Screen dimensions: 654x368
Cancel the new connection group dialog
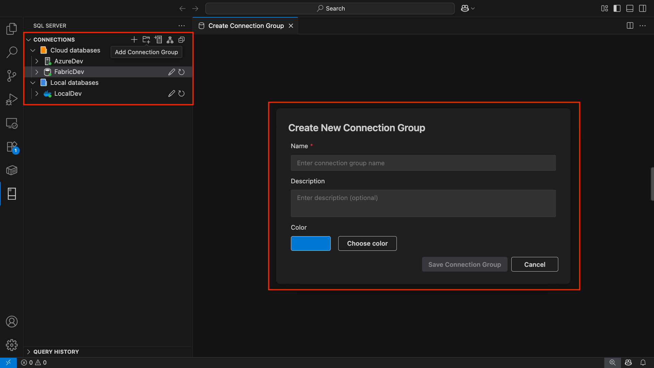pos(534,264)
